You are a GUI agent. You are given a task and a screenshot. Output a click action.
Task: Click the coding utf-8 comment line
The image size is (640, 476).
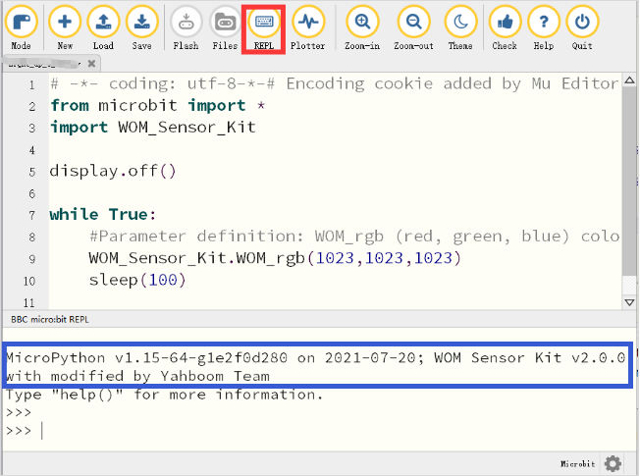335,83
